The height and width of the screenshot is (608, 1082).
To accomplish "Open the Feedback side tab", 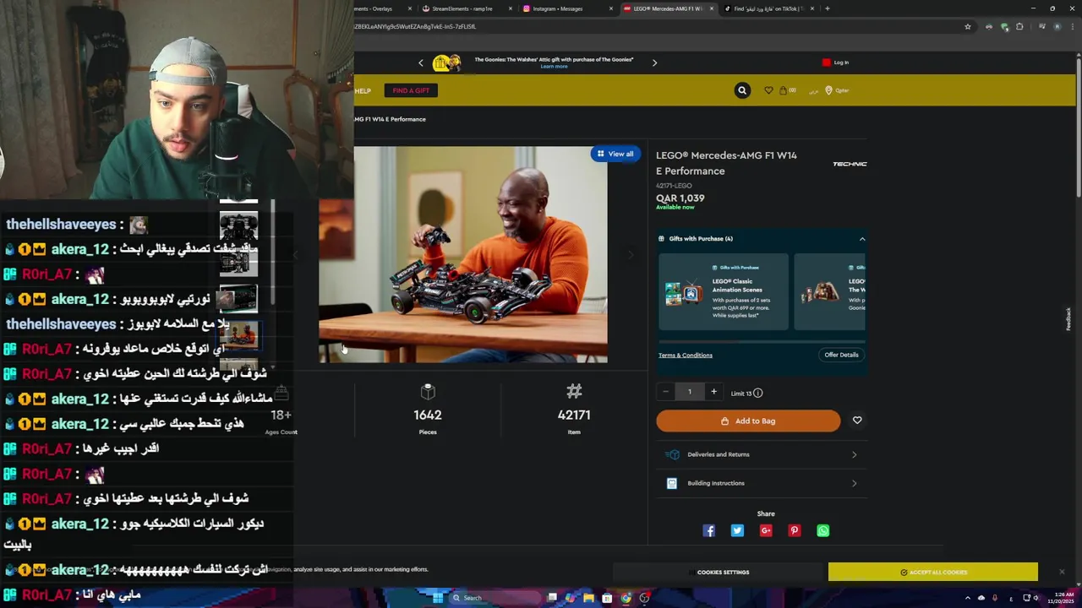I will pyautogui.click(x=1068, y=318).
